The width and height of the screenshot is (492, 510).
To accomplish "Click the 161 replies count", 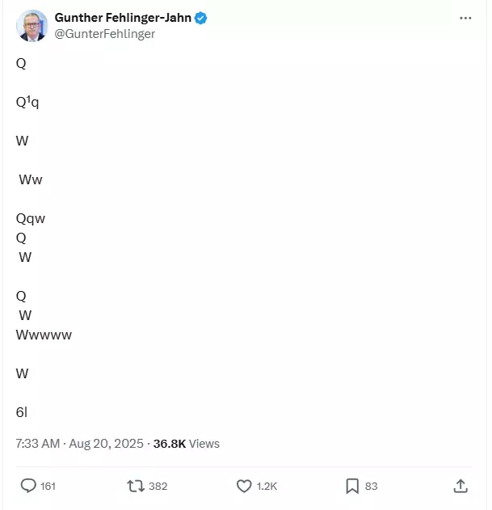I will [48, 487].
